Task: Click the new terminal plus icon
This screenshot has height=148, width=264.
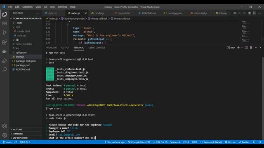Action: coord(238,48)
